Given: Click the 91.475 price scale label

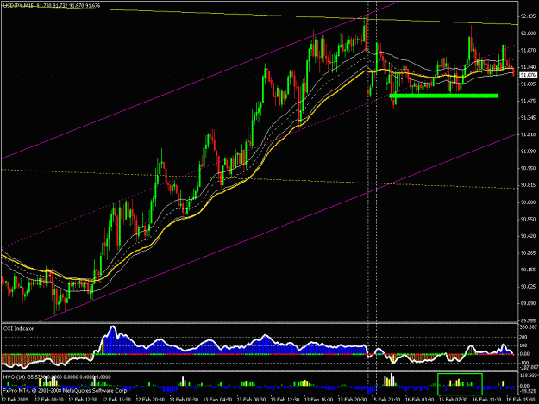Looking at the screenshot, I should [x=528, y=101].
